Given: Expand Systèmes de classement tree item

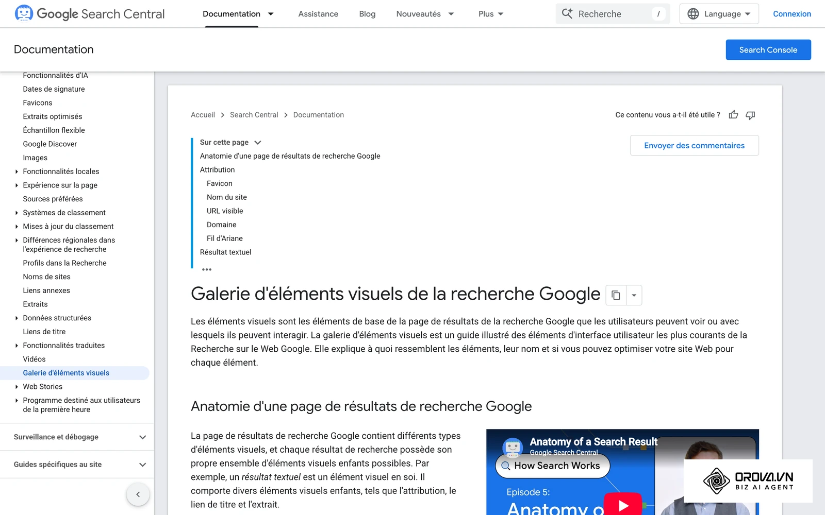Looking at the screenshot, I should 16,213.
